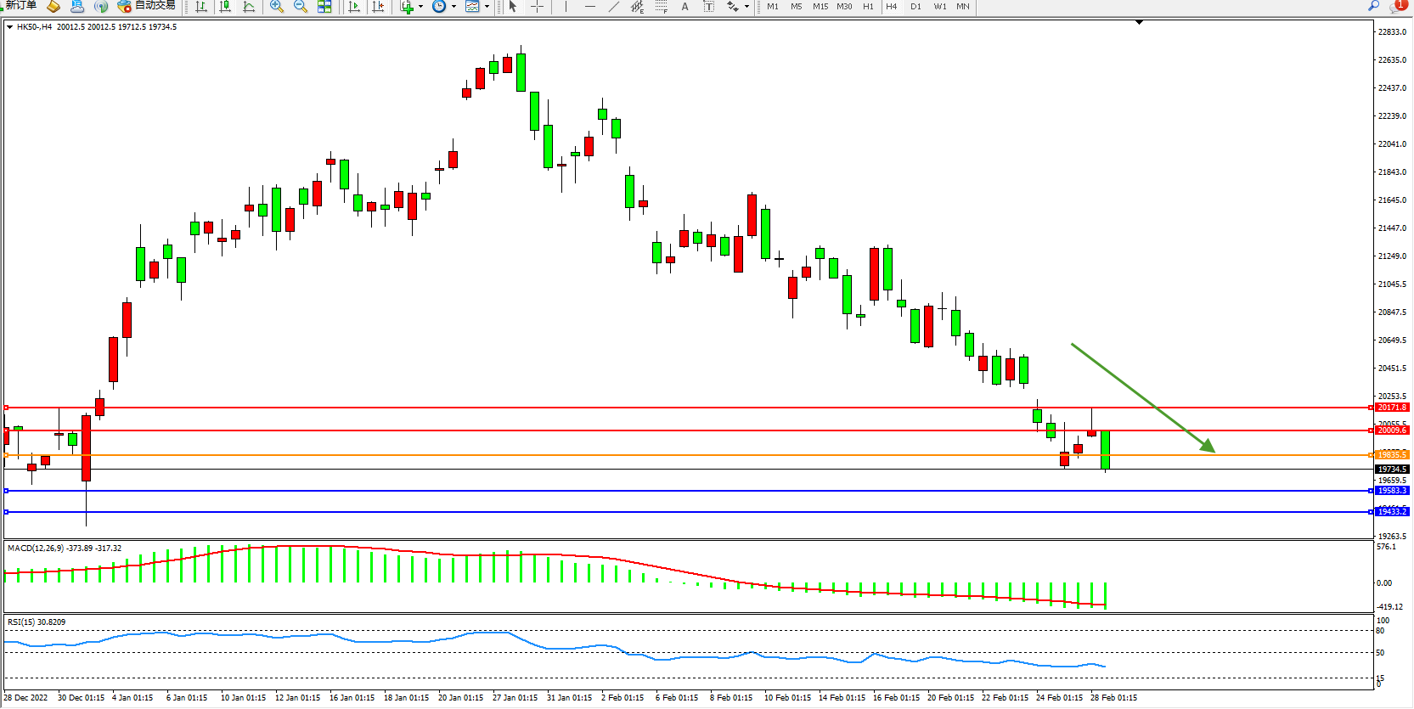Switch chart to bar chart mode
The height and width of the screenshot is (709, 1414).
[x=201, y=7]
